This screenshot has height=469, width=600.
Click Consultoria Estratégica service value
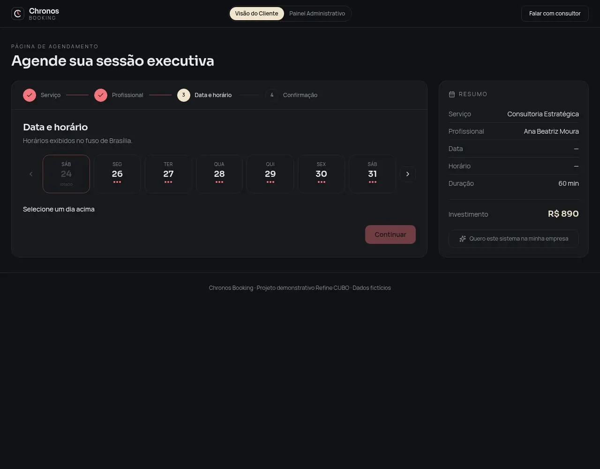(543, 114)
